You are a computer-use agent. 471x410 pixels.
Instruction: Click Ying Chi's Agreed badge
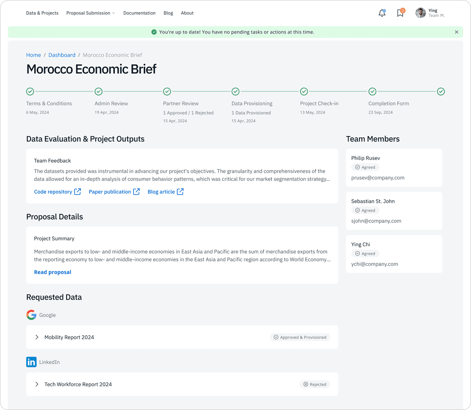coord(365,254)
